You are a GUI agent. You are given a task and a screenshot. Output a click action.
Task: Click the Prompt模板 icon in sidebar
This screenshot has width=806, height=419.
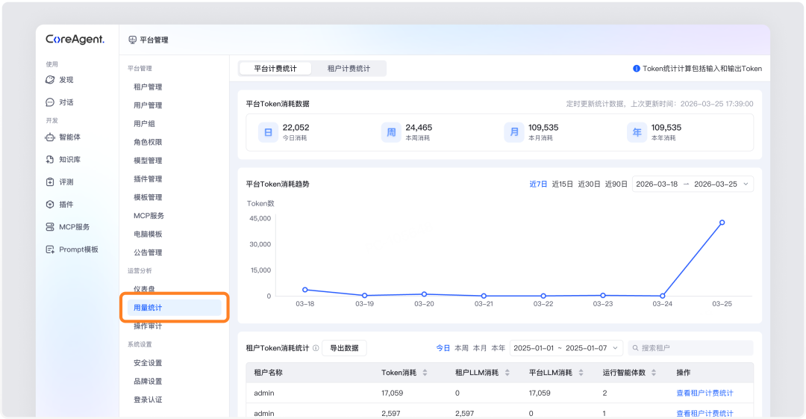click(x=50, y=249)
